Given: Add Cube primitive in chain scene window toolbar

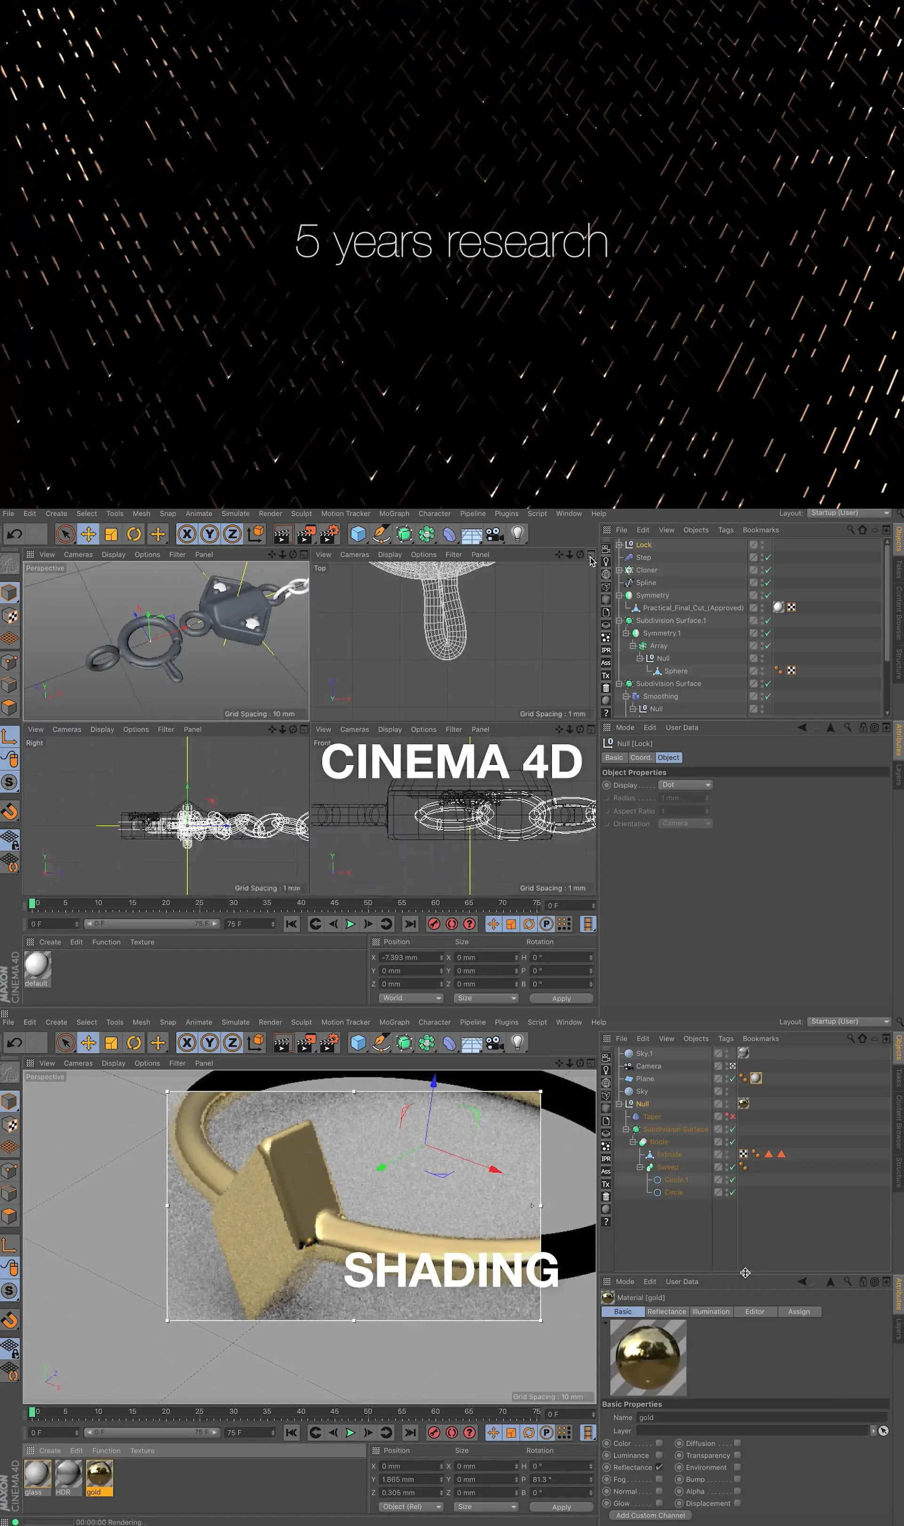Looking at the screenshot, I should 358,534.
